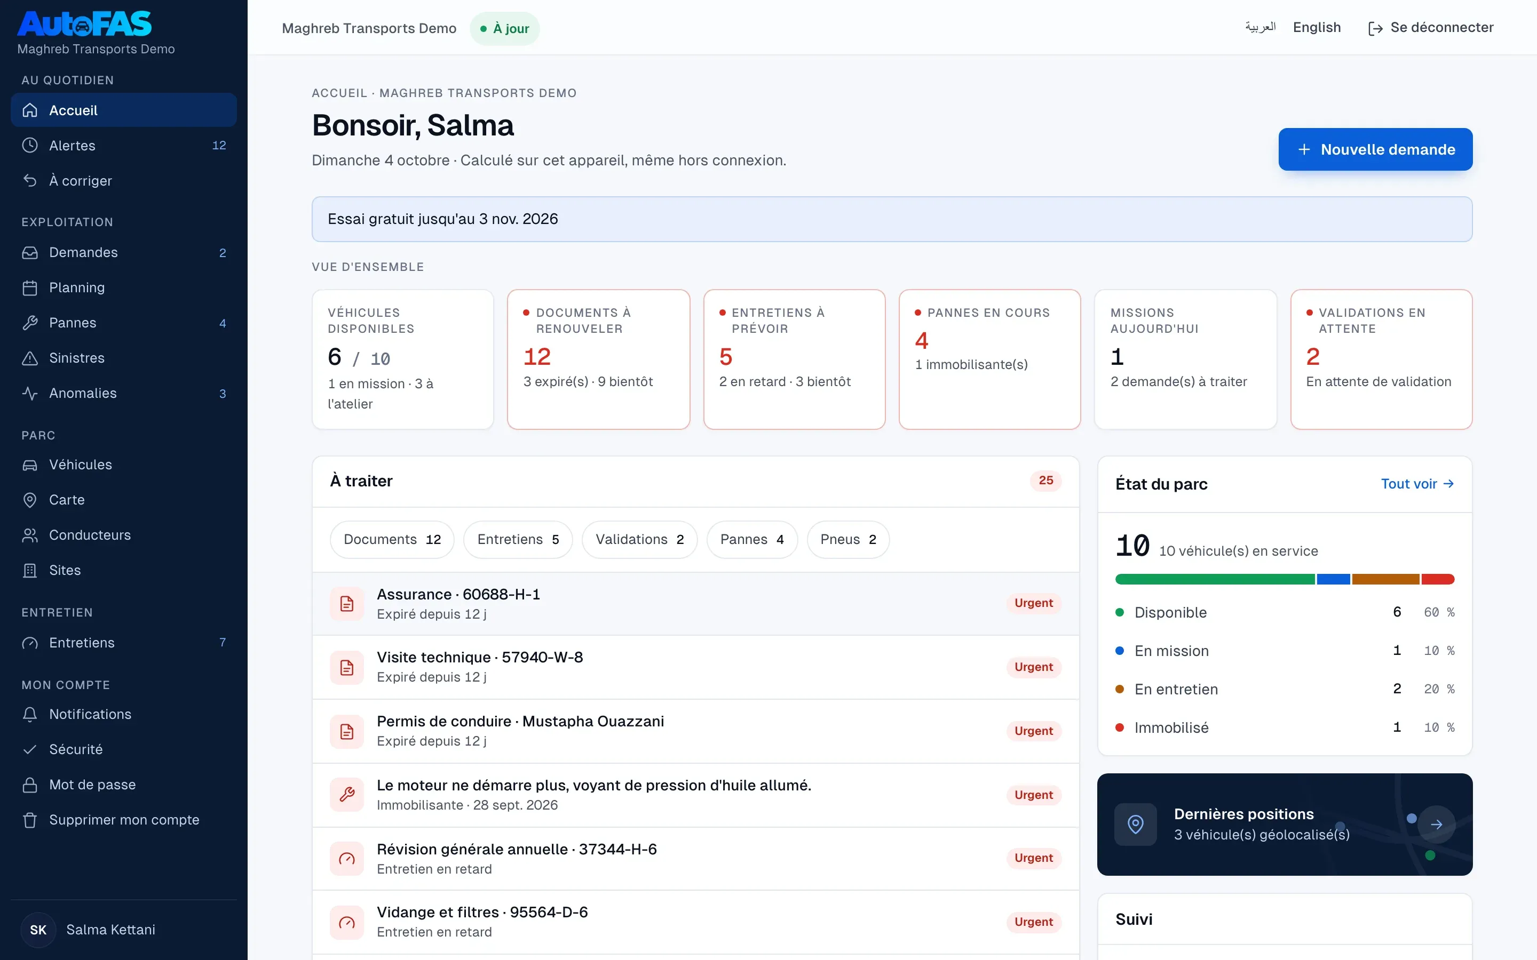Click the red Immobilisé segment of fleet bar

pyautogui.click(x=1437, y=579)
